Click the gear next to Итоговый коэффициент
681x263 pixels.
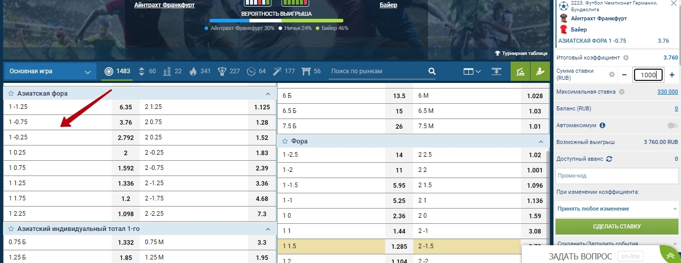point(626,58)
